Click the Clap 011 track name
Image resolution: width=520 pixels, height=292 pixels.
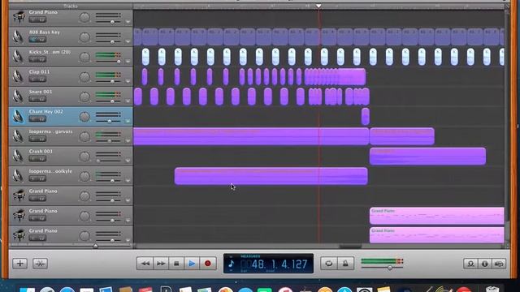[x=39, y=72]
